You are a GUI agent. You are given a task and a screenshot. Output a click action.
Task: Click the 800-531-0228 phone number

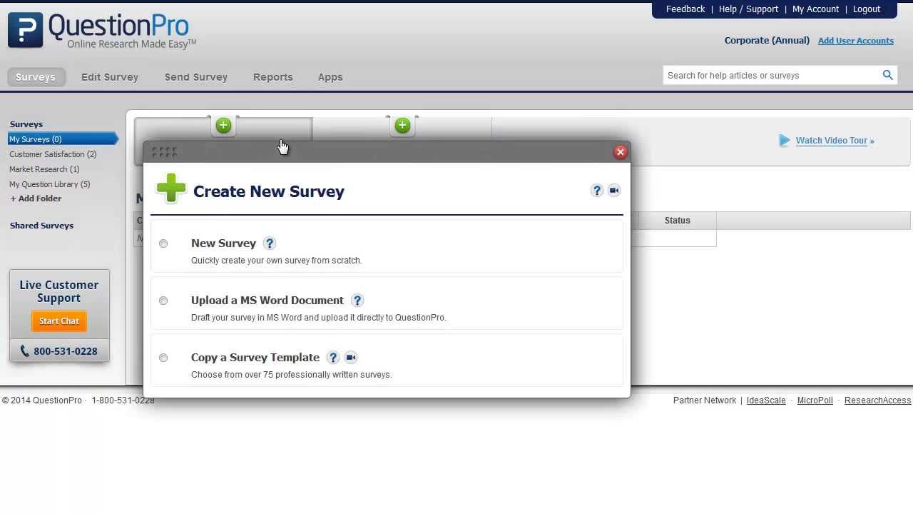[66, 351]
